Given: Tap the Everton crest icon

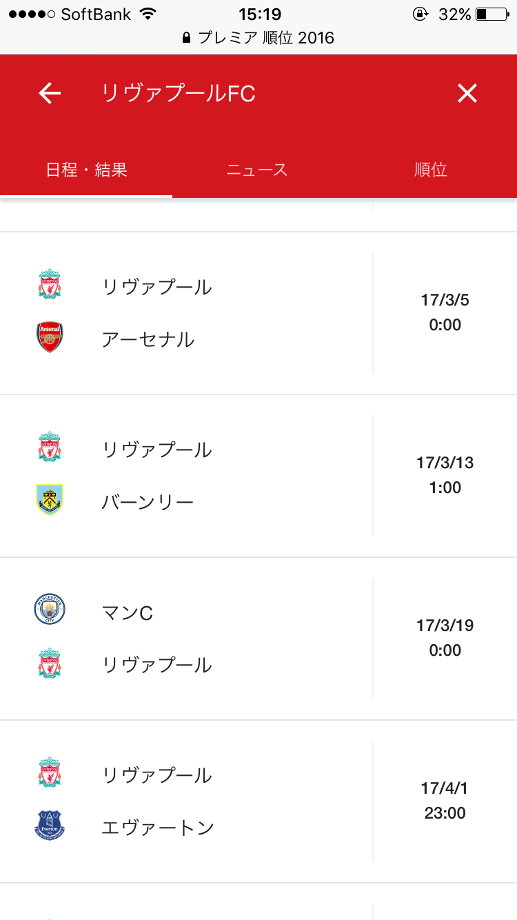Looking at the screenshot, I should point(50,826).
